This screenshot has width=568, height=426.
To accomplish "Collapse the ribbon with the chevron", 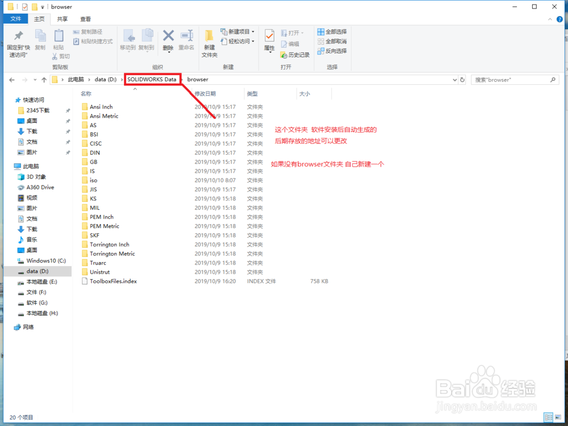I will click(550, 19).
